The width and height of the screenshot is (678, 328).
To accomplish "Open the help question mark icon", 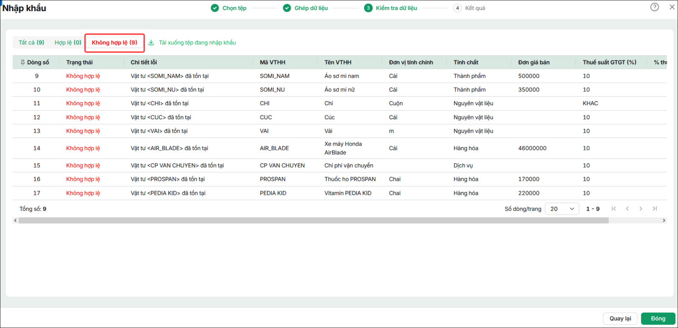I will [x=655, y=7].
